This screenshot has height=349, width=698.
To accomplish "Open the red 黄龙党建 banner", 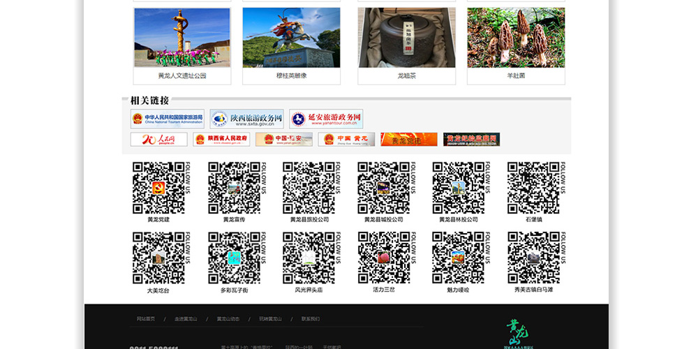I will (x=409, y=140).
